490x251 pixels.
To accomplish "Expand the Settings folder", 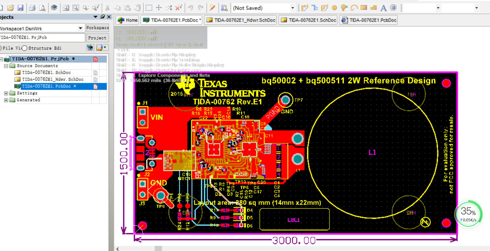I will (x=6, y=93).
